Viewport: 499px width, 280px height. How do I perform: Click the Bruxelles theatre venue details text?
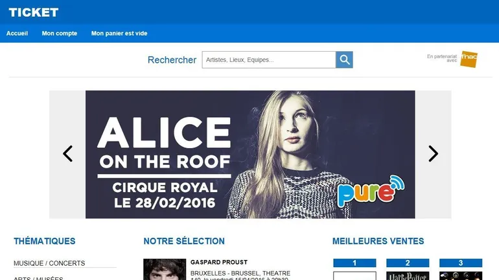pos(240,275)
